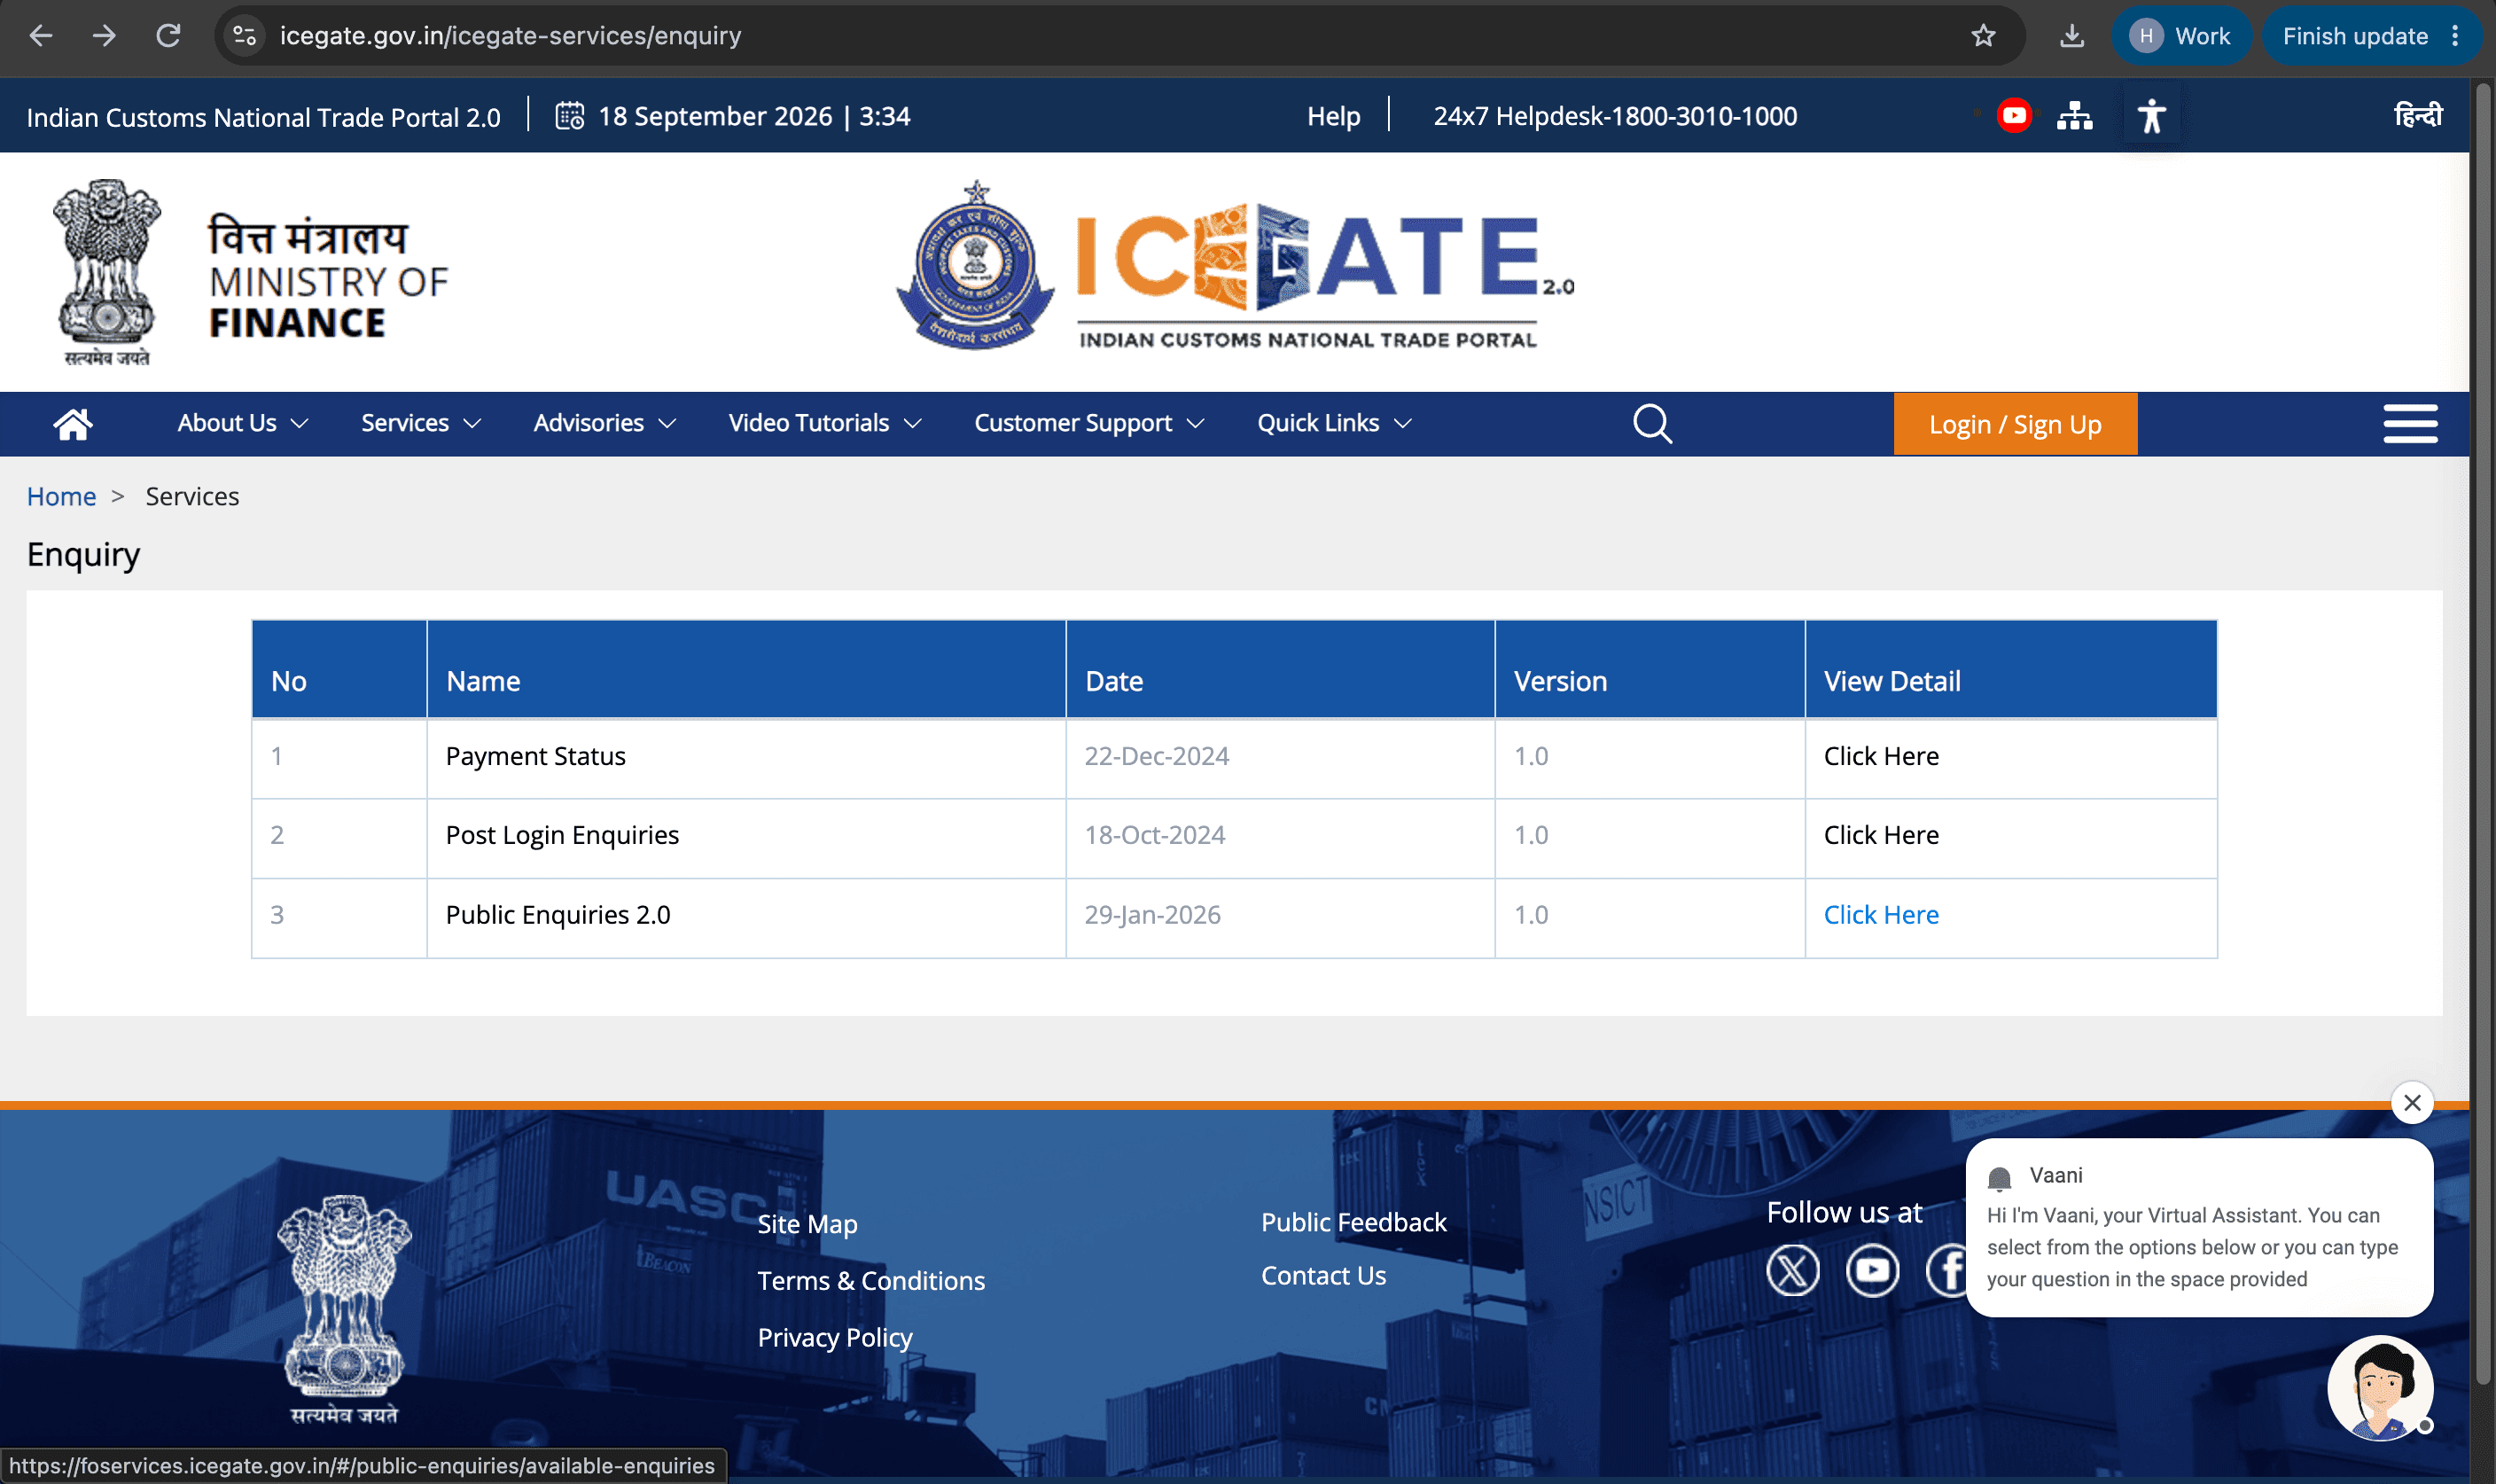
Task: Expand the Video Tutorials dropdown
Action: click(824, 423)
